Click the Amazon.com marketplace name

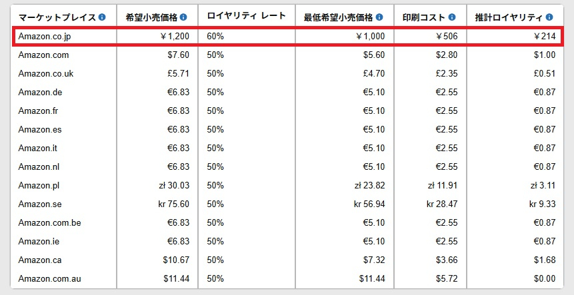pos(43,55)
